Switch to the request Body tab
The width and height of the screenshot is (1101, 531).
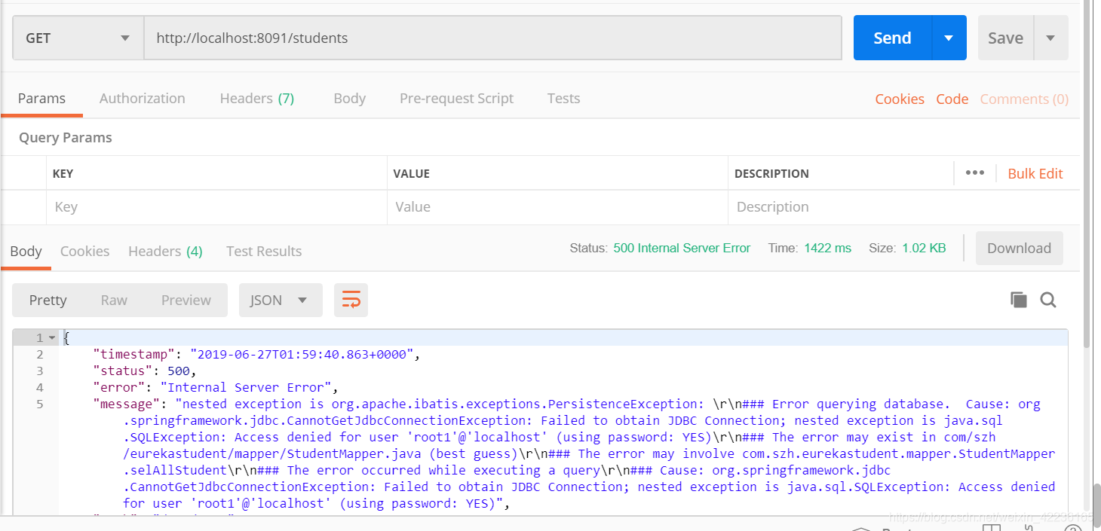tap(349, 99)
